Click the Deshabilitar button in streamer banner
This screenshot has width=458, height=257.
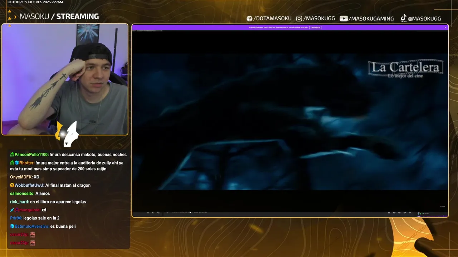click(x=315, y=27)
